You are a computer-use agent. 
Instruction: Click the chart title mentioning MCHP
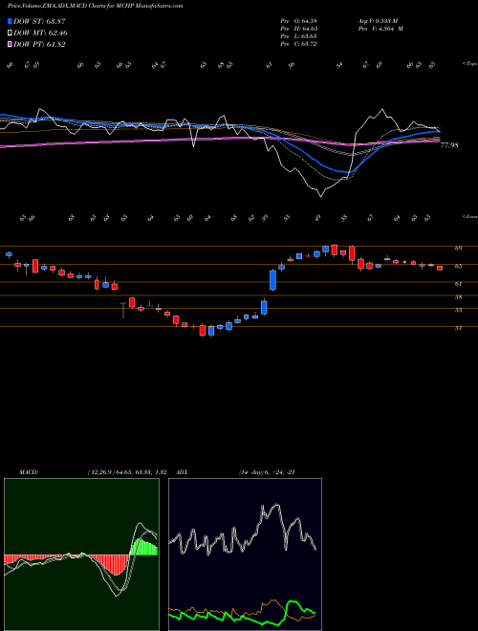pyautogui.click(x=95, y=6)
